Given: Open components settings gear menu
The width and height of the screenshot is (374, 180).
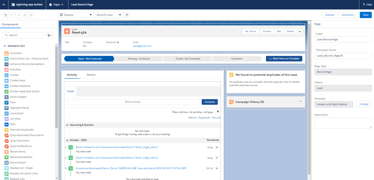Looking at the screenshot, I should pyautogui.click(x=50, y=35).
